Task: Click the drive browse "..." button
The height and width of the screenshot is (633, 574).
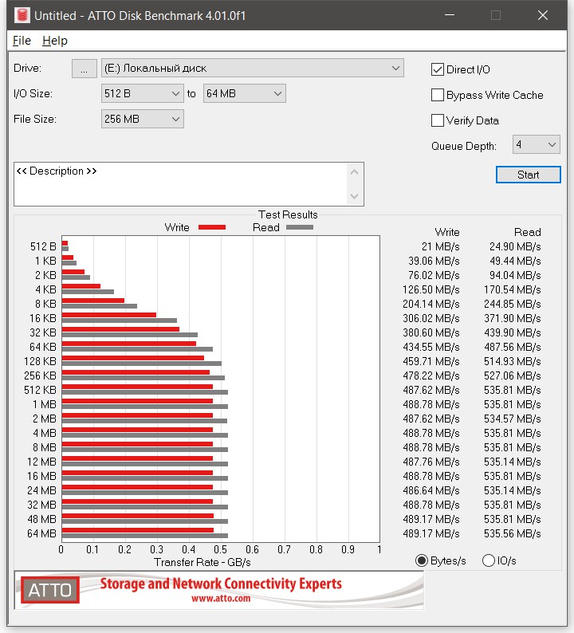Action: pos(84,69)
